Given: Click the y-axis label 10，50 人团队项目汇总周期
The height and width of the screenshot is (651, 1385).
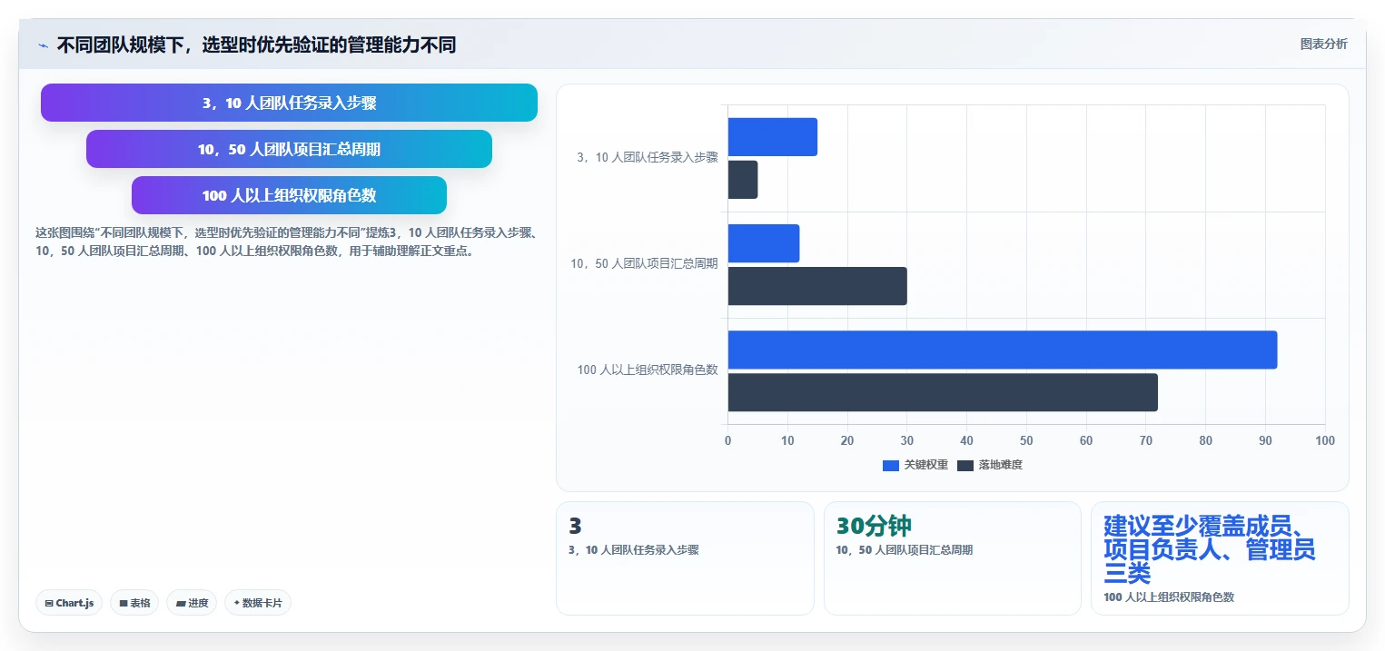Looking at the screenshot, I should point(644,264).
